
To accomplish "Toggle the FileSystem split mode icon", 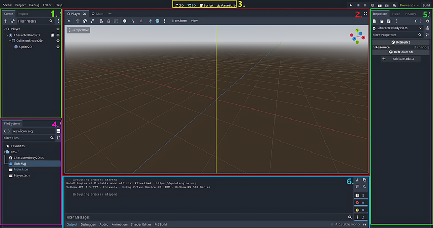I will pyautogui.click(x=58, y=131).
